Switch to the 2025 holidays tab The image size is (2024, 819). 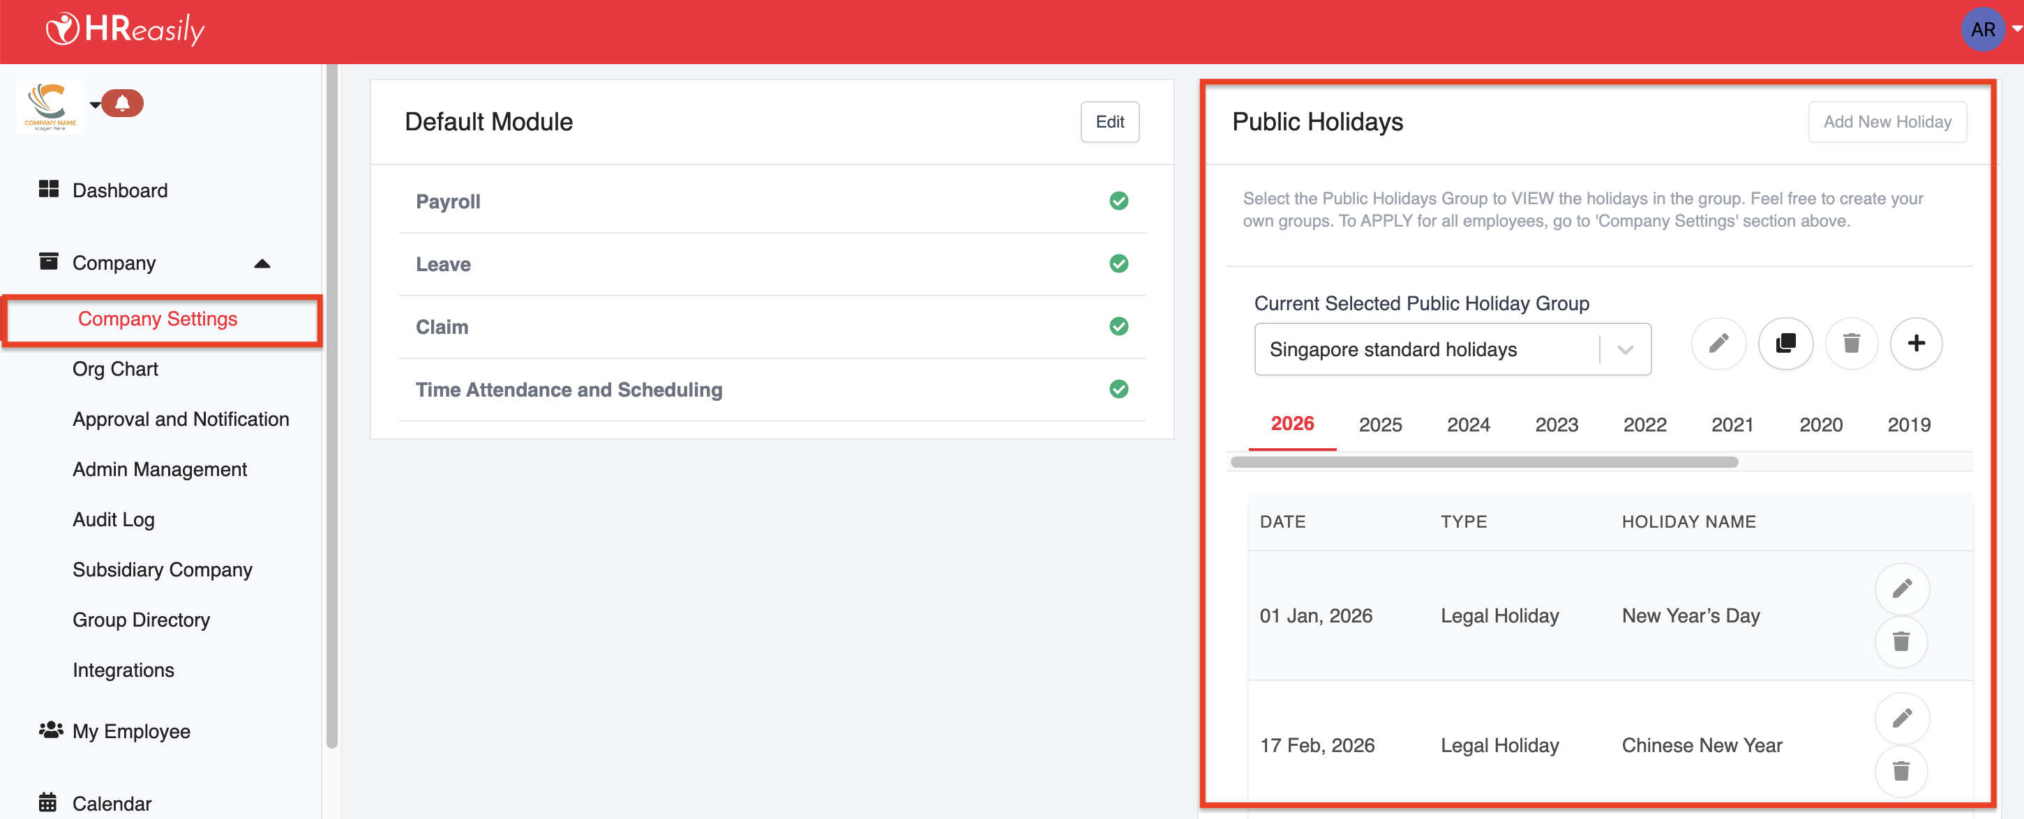coord(1380,424)
